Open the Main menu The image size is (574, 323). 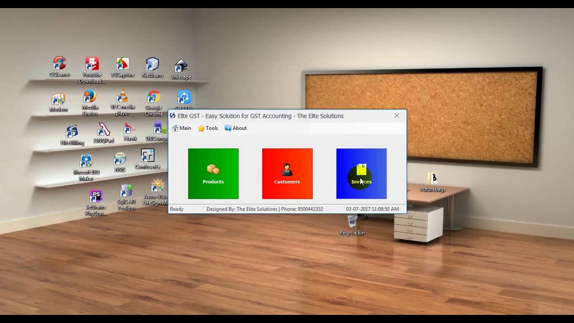click(x=181, y=128)
